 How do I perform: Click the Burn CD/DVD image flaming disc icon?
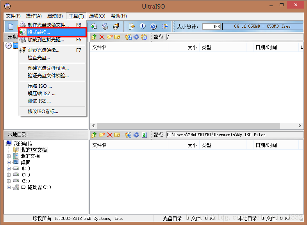click(116, 27)
